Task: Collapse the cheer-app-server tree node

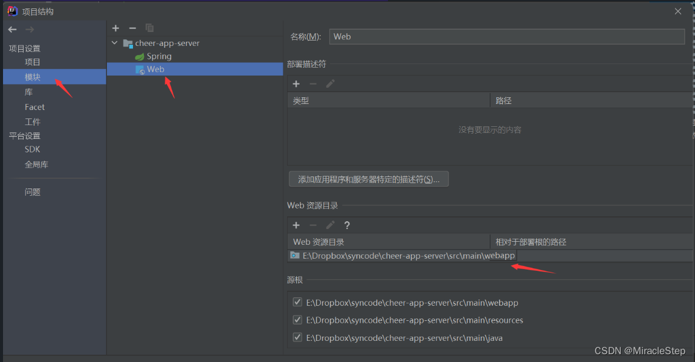Action: click(114, 43)
